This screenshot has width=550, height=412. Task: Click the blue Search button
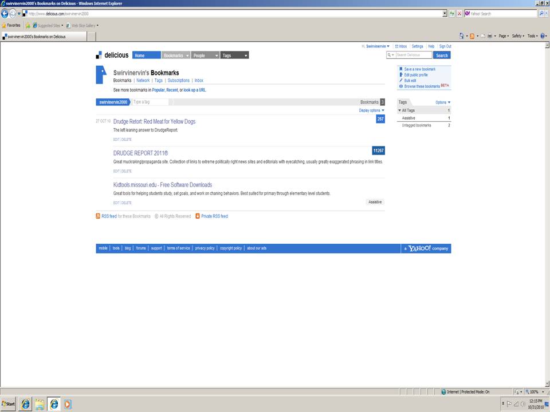tap(442, 55)
